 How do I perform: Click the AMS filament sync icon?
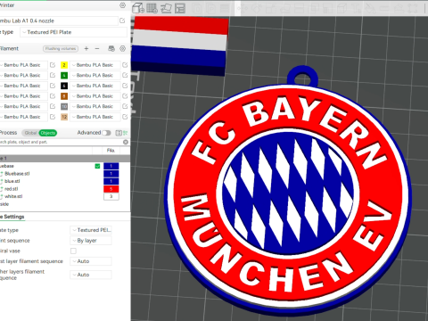pyautogui.click(x=111, y=48)
